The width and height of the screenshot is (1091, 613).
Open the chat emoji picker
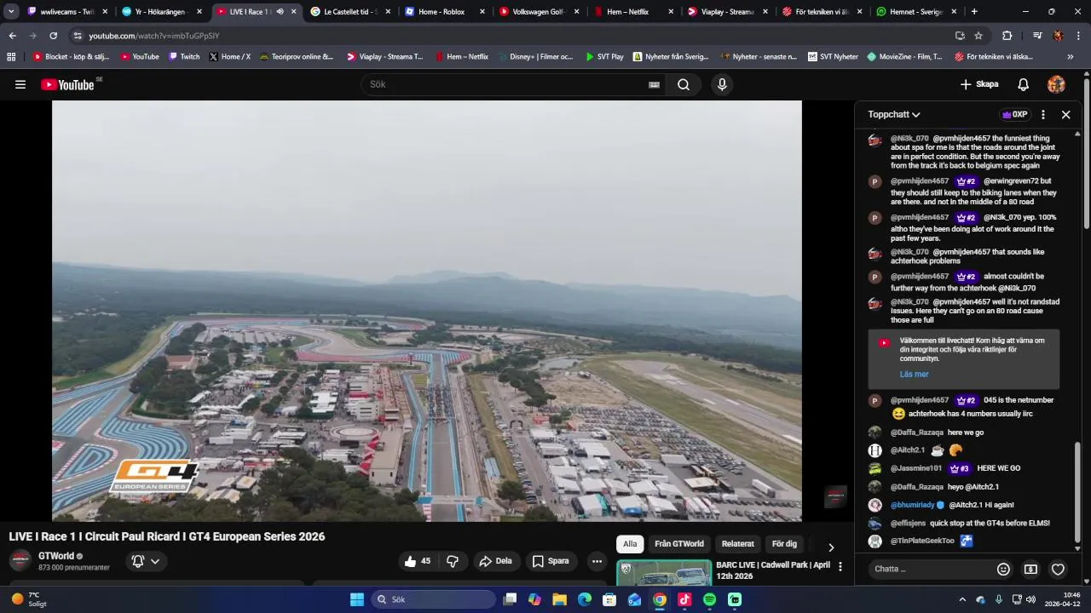[1003, 569]
